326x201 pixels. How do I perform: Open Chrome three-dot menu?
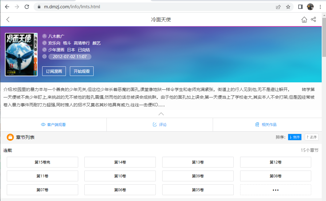[x=320, y=7]
